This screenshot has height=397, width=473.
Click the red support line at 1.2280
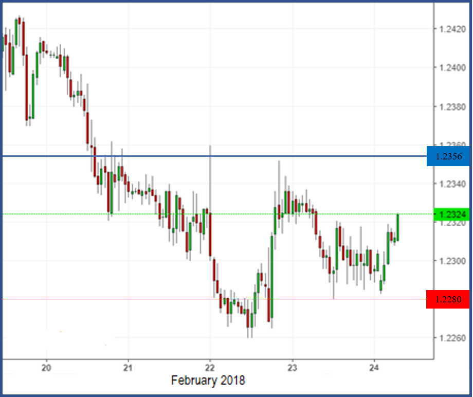(x=214, y=299)
